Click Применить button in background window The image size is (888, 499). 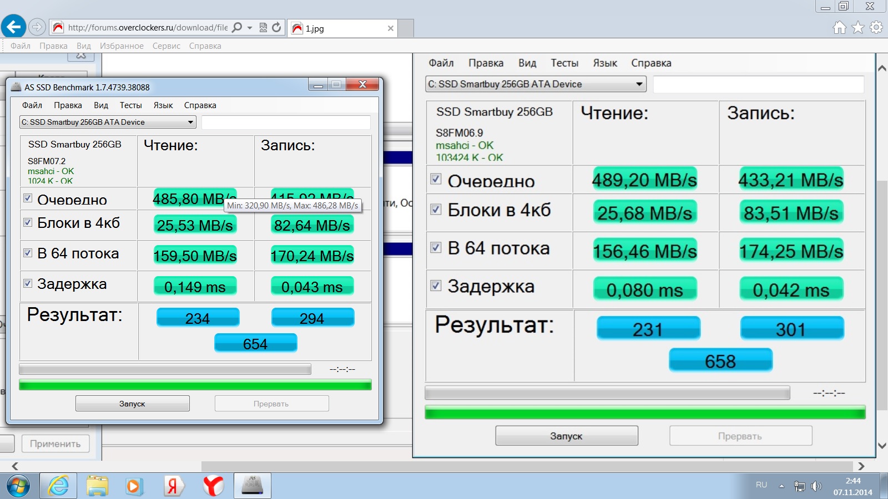(56, 444)
